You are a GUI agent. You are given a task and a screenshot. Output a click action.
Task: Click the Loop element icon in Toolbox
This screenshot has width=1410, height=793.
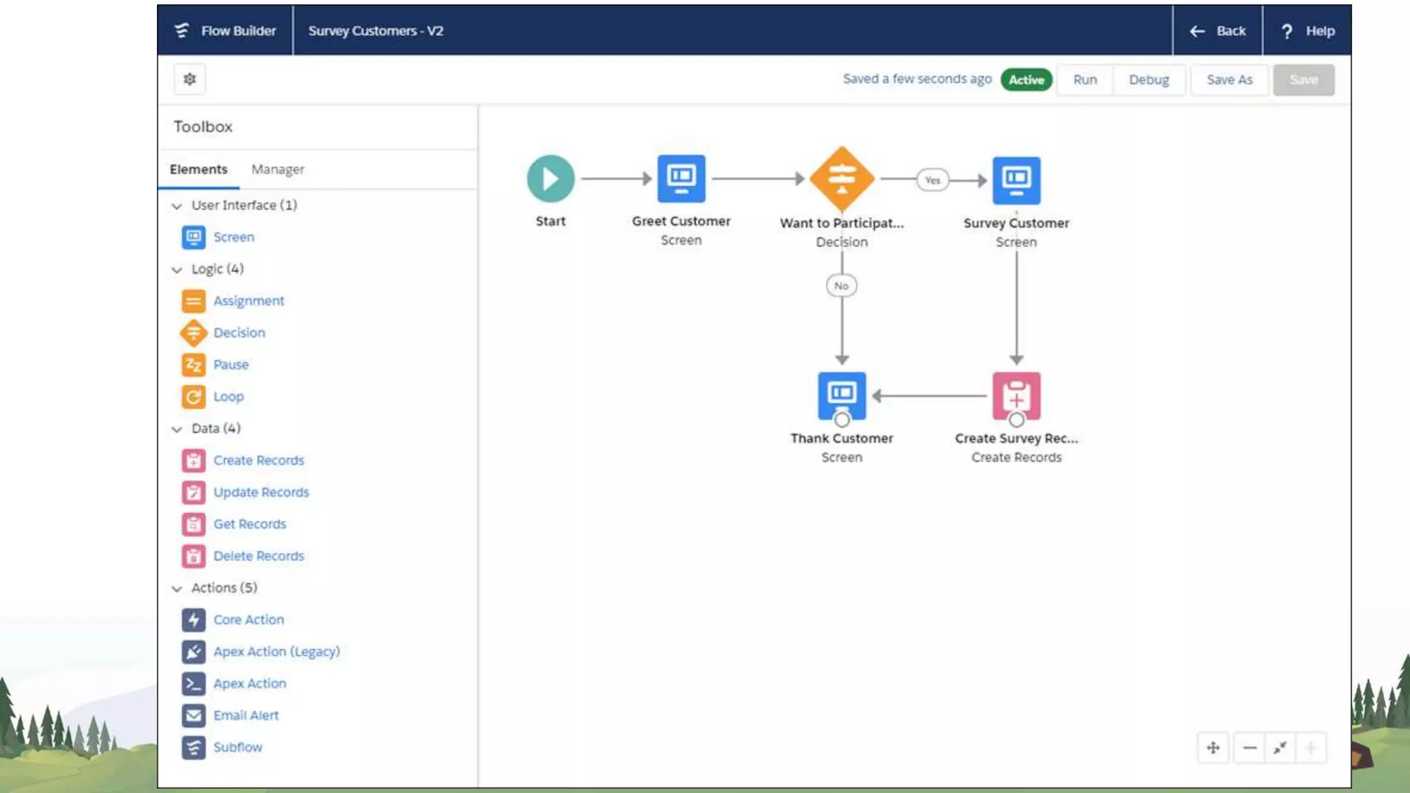tap(193, 396)
